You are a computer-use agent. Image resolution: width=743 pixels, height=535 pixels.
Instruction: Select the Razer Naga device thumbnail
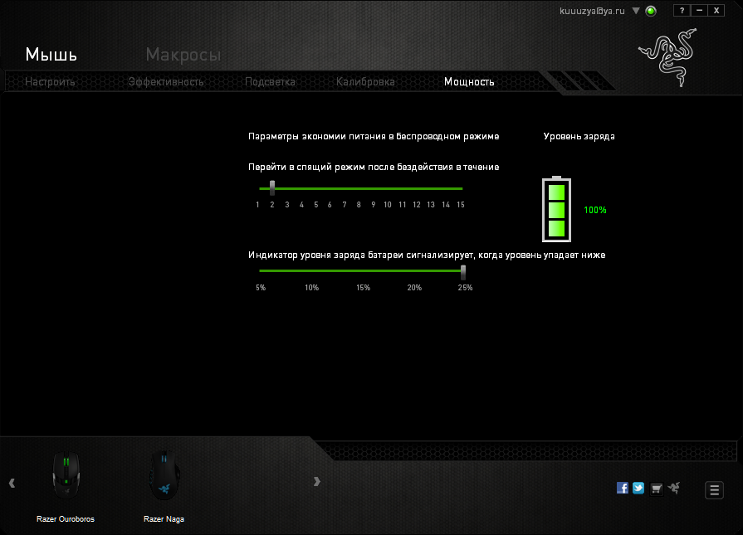pyautogui.click(x=164, y=475)
